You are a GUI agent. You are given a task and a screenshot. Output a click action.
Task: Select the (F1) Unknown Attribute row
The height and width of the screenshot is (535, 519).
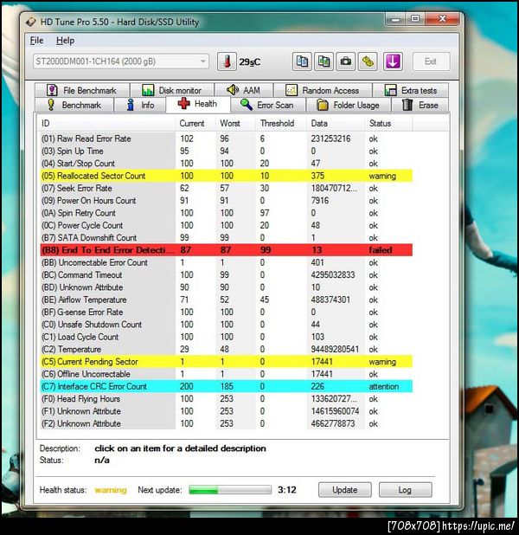coord(226,411)
